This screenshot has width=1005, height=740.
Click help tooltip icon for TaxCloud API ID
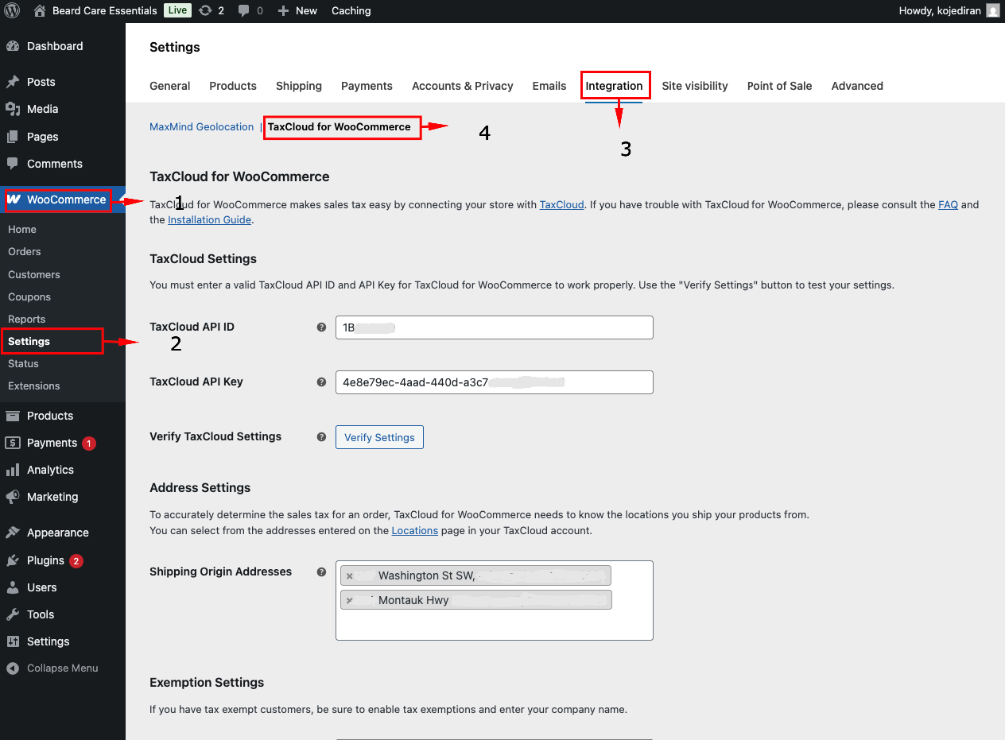tap(321, 327)
